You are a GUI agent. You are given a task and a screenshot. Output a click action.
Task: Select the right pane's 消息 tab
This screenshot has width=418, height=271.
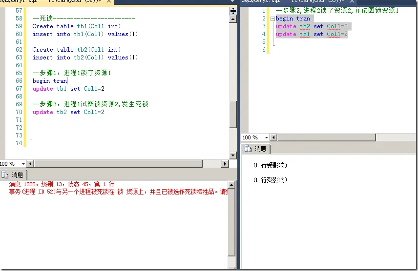coord(257,149)
